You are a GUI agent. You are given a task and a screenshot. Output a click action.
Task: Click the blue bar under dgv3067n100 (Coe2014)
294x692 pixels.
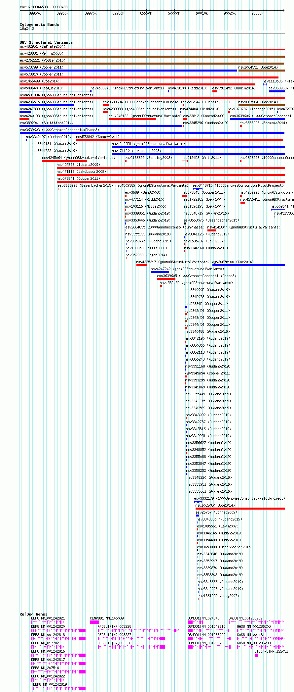[248, 265]
